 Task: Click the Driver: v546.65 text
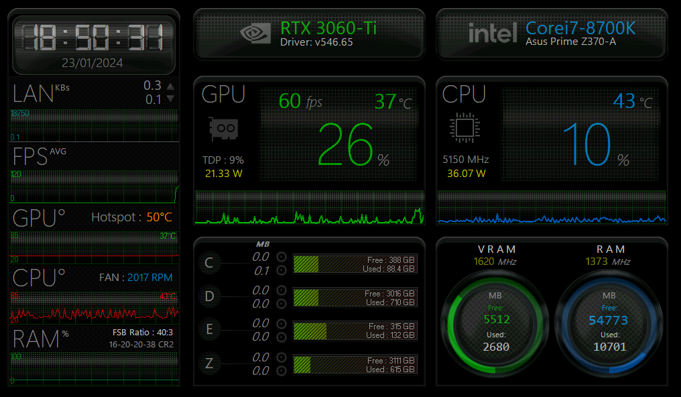click(316, 42)
